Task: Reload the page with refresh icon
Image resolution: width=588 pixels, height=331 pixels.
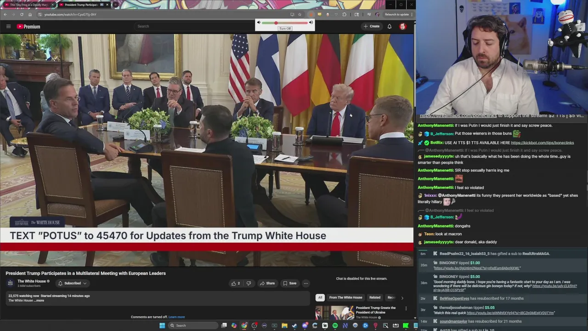Action: (22, 14)
